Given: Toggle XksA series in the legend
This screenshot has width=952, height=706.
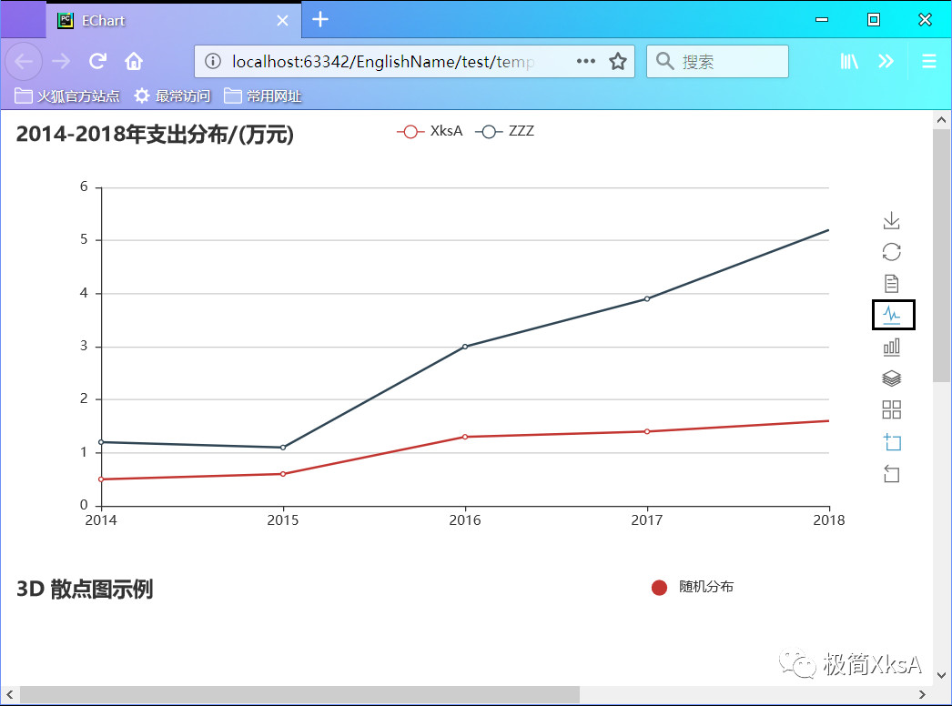Looking at the screenshot, I should [x=430, y=131].
